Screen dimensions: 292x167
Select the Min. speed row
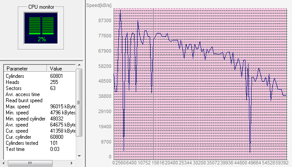click(40, 113)
